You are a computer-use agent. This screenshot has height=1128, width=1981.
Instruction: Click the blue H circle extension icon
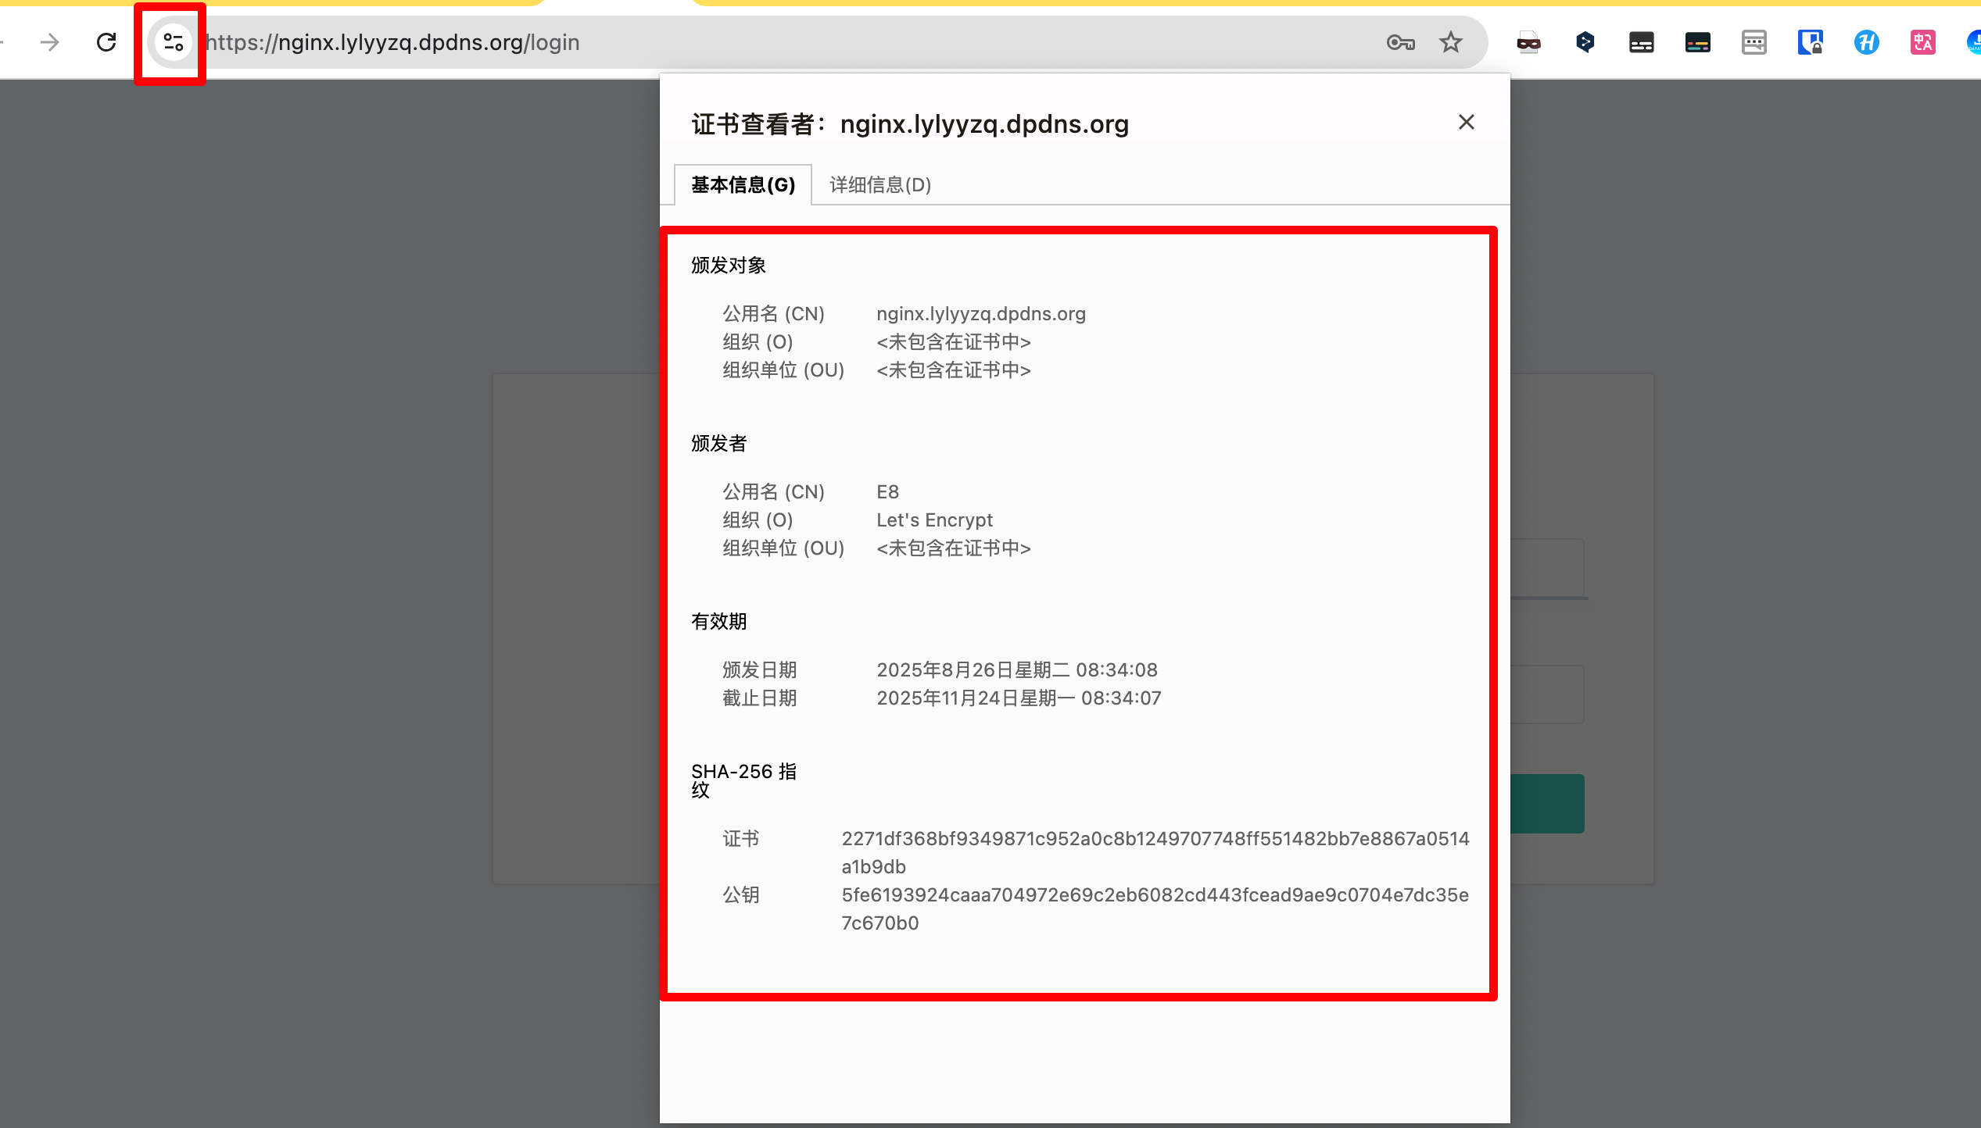[1866, 42]
